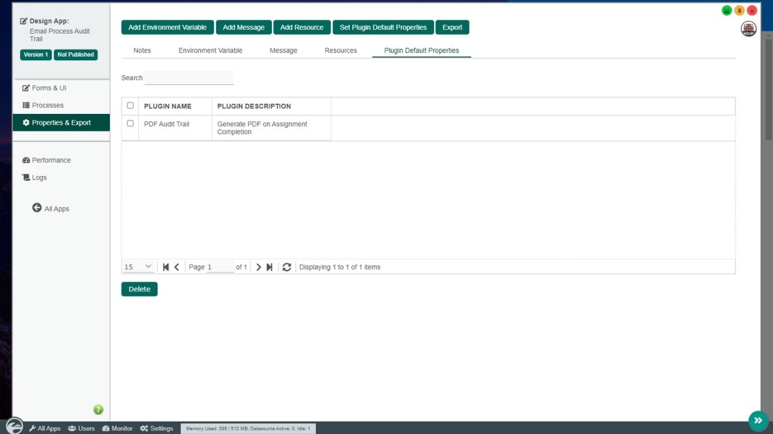Expand the teal double-arrow panel button
Image resolution: width=773 pixels, height=434 pixels.
coord(758,420)
